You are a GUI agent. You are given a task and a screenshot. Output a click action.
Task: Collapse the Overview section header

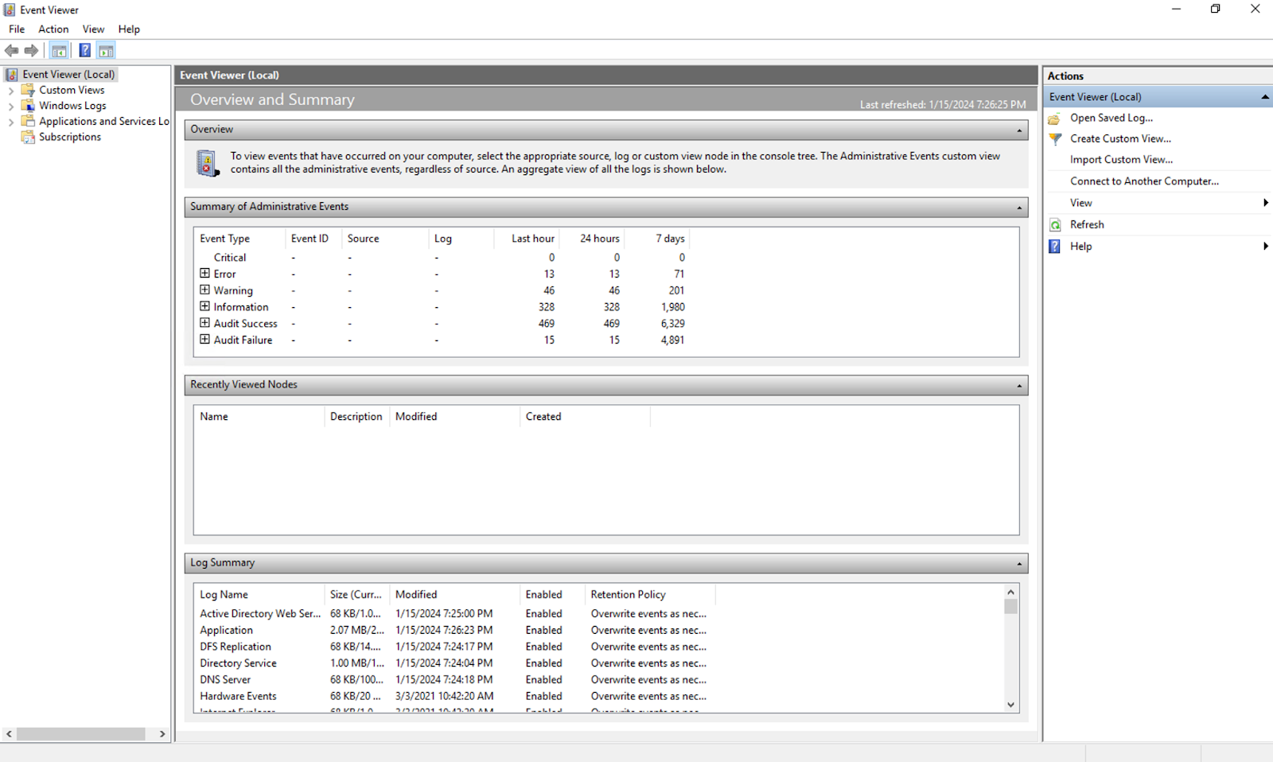[x=1019, y=130]
